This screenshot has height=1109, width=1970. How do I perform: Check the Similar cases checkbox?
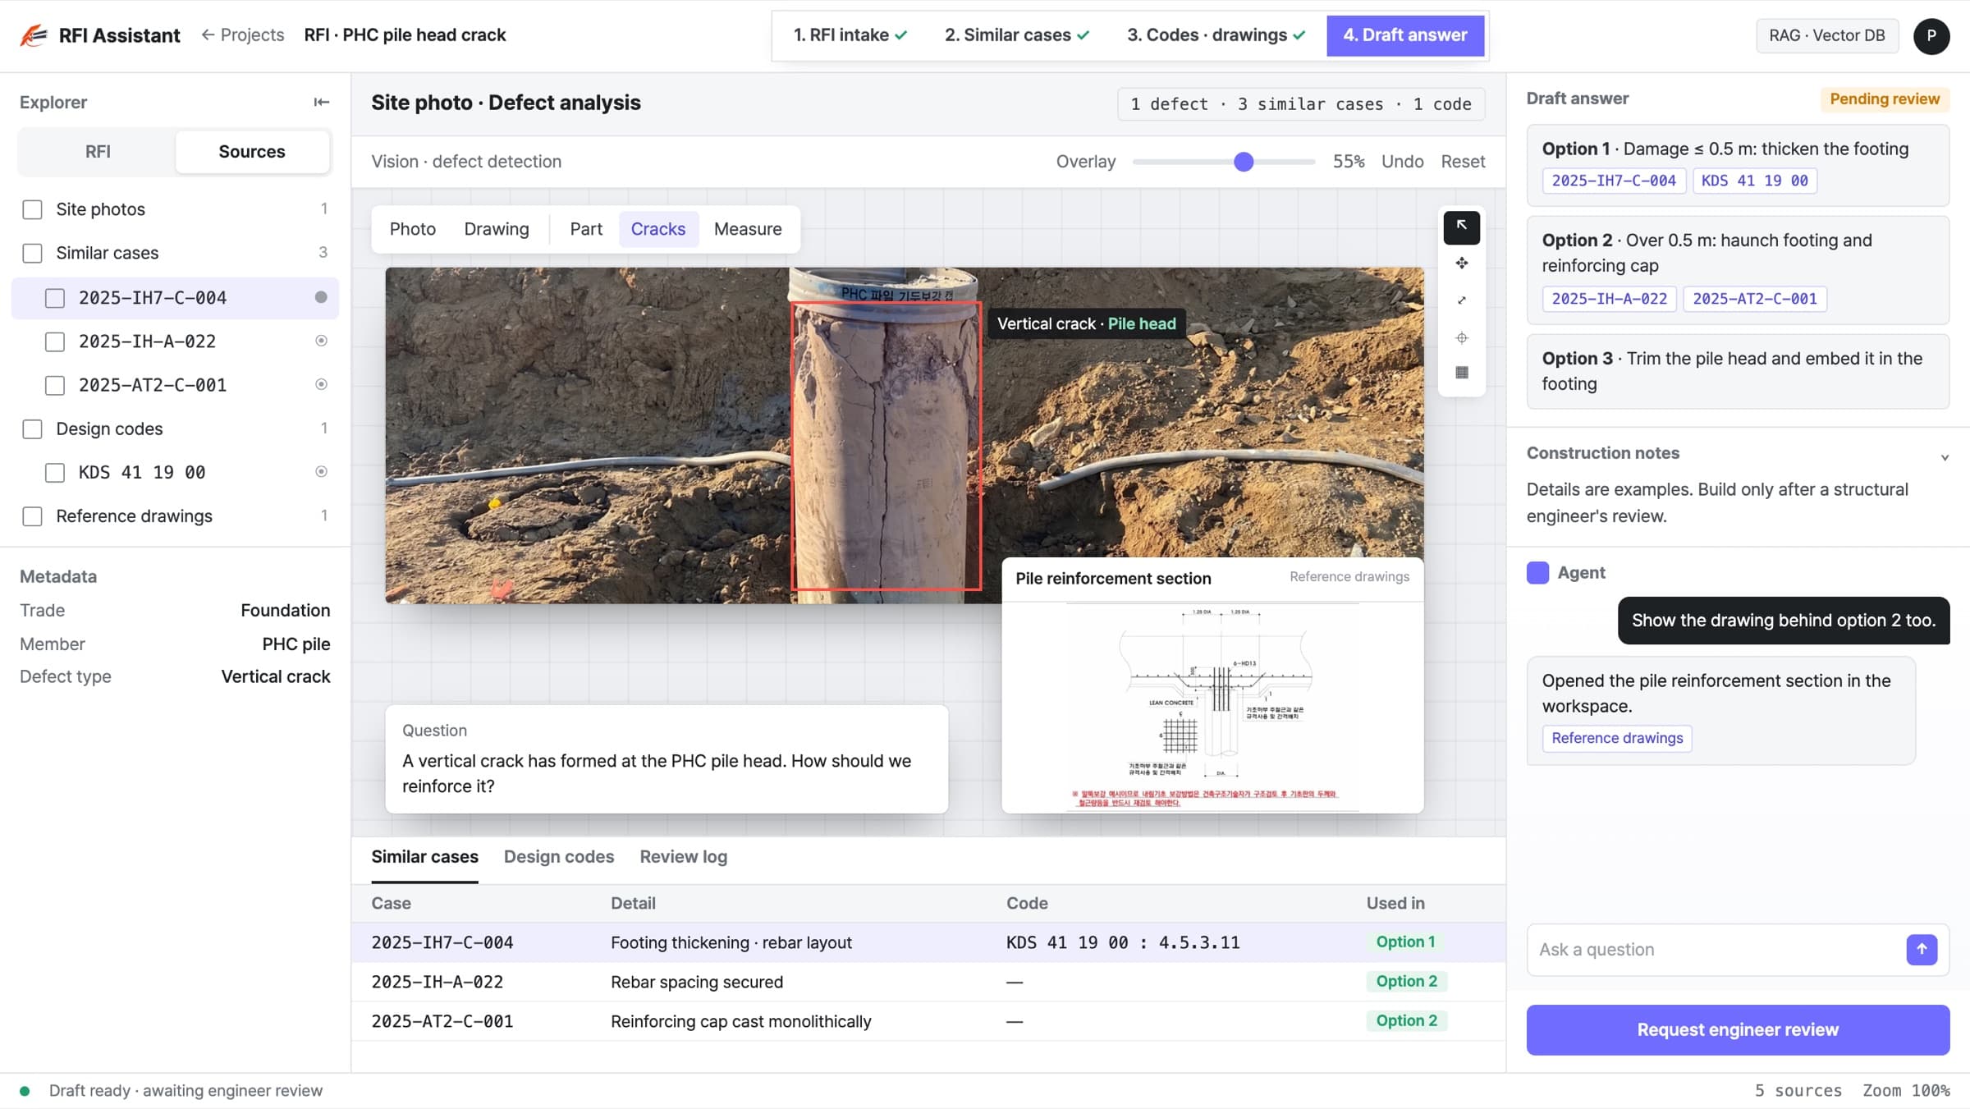32,253
